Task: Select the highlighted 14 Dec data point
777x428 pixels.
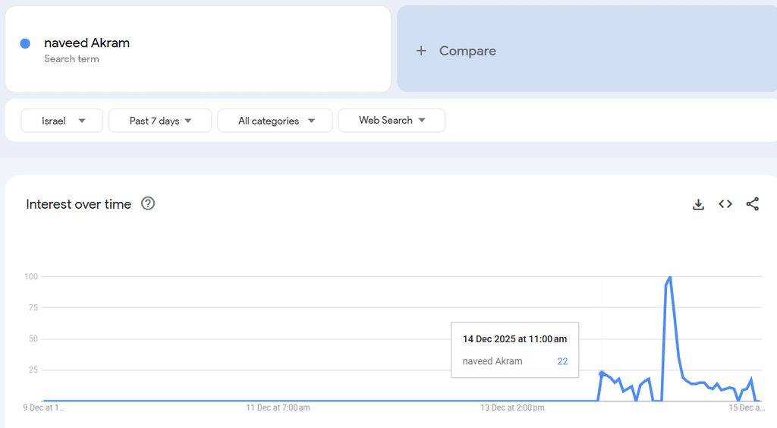Action: point(602,373)
